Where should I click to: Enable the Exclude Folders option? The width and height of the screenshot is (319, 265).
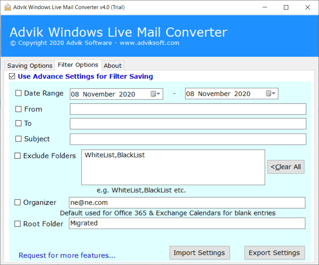[x=17, y=155]
